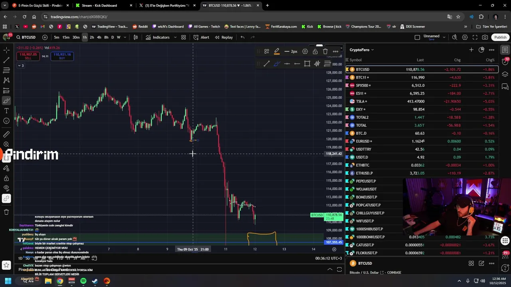Screen dimensions: 511x287
Task: Open the favorites star toolbar button
Action: coord(6,265)
